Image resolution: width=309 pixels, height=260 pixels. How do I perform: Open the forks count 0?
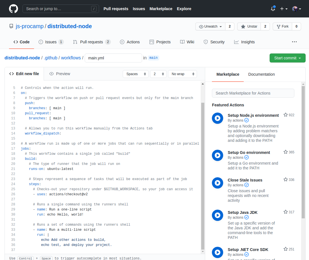[296, 26]
